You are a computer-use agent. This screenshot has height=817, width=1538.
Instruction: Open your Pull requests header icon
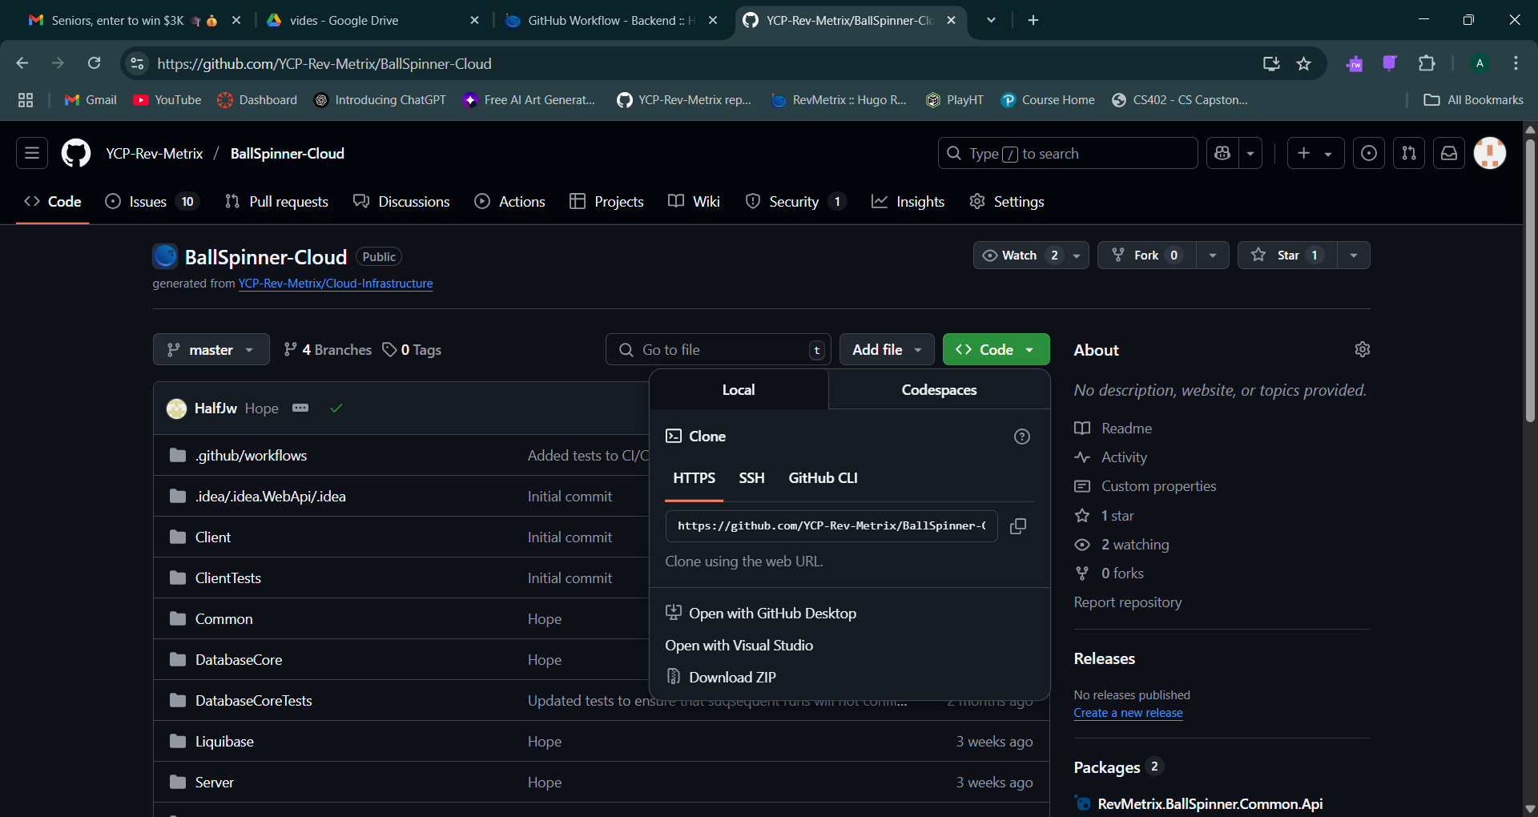tap(1409, 153)
